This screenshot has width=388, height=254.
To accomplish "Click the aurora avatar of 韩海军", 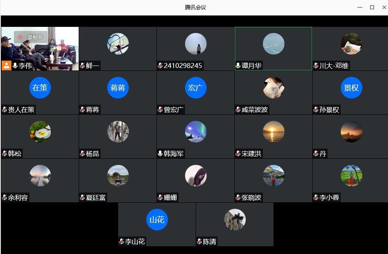I will 196,131.
